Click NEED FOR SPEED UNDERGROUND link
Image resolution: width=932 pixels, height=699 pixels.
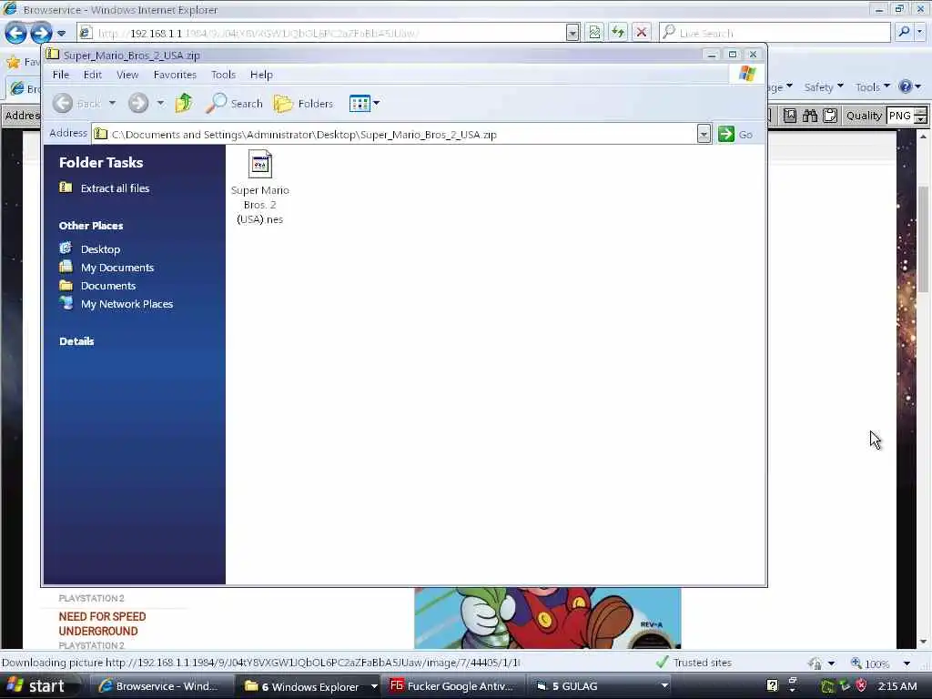102,624
